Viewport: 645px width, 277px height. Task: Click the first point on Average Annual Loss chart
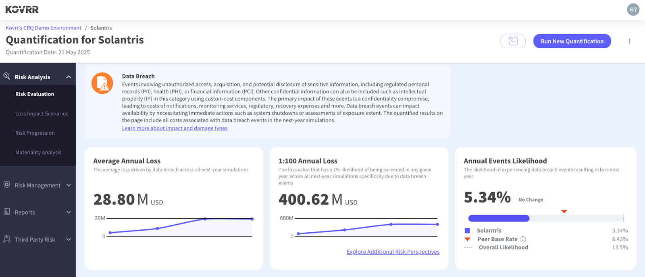click(x=110, y=233)
